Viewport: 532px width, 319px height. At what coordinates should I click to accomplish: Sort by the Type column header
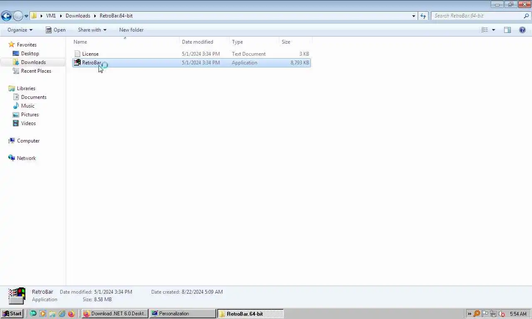(254, 42)
